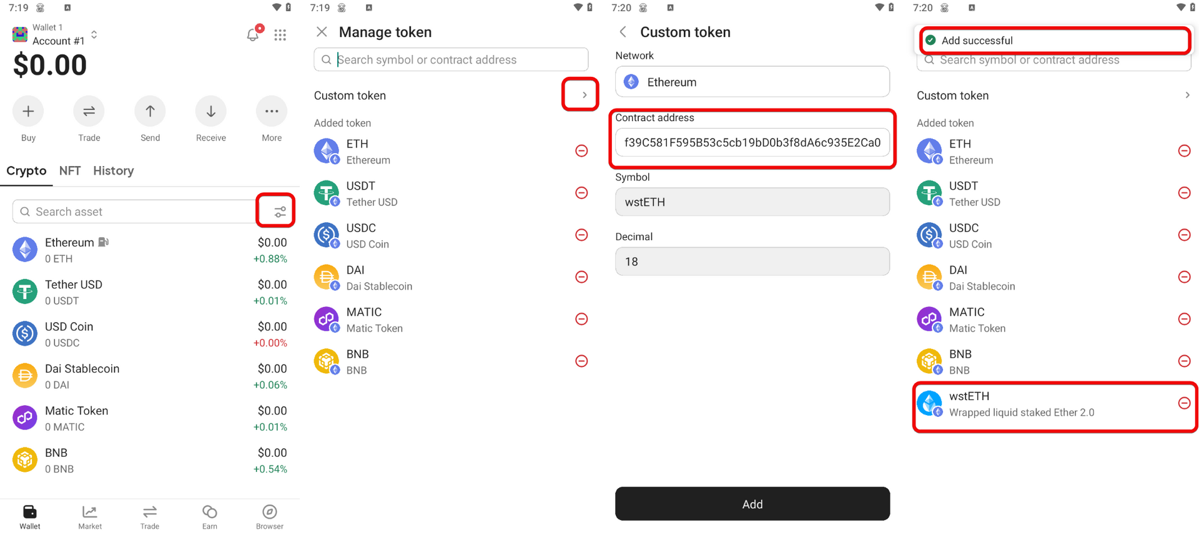Screen dimensions: 1199x533
Task: Go to Earn bottom tab
Action: pyautogui.click(x=210, y=517)
